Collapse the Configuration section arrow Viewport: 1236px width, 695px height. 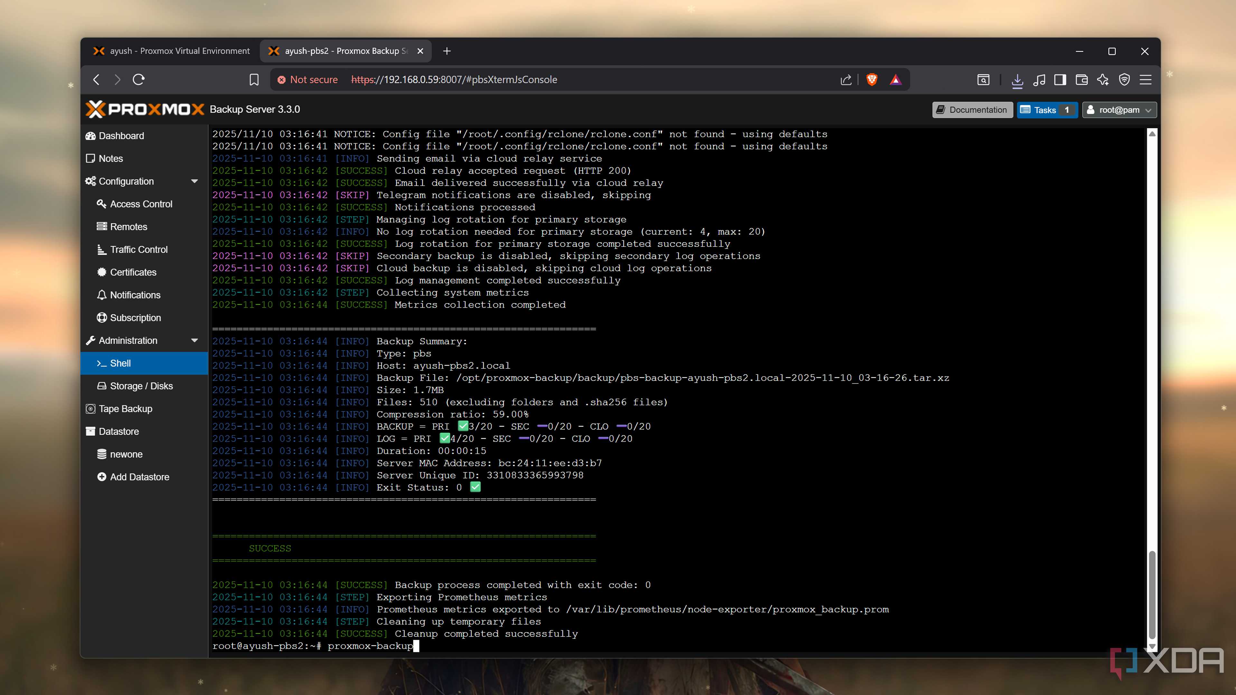click(x=194, y=181)
